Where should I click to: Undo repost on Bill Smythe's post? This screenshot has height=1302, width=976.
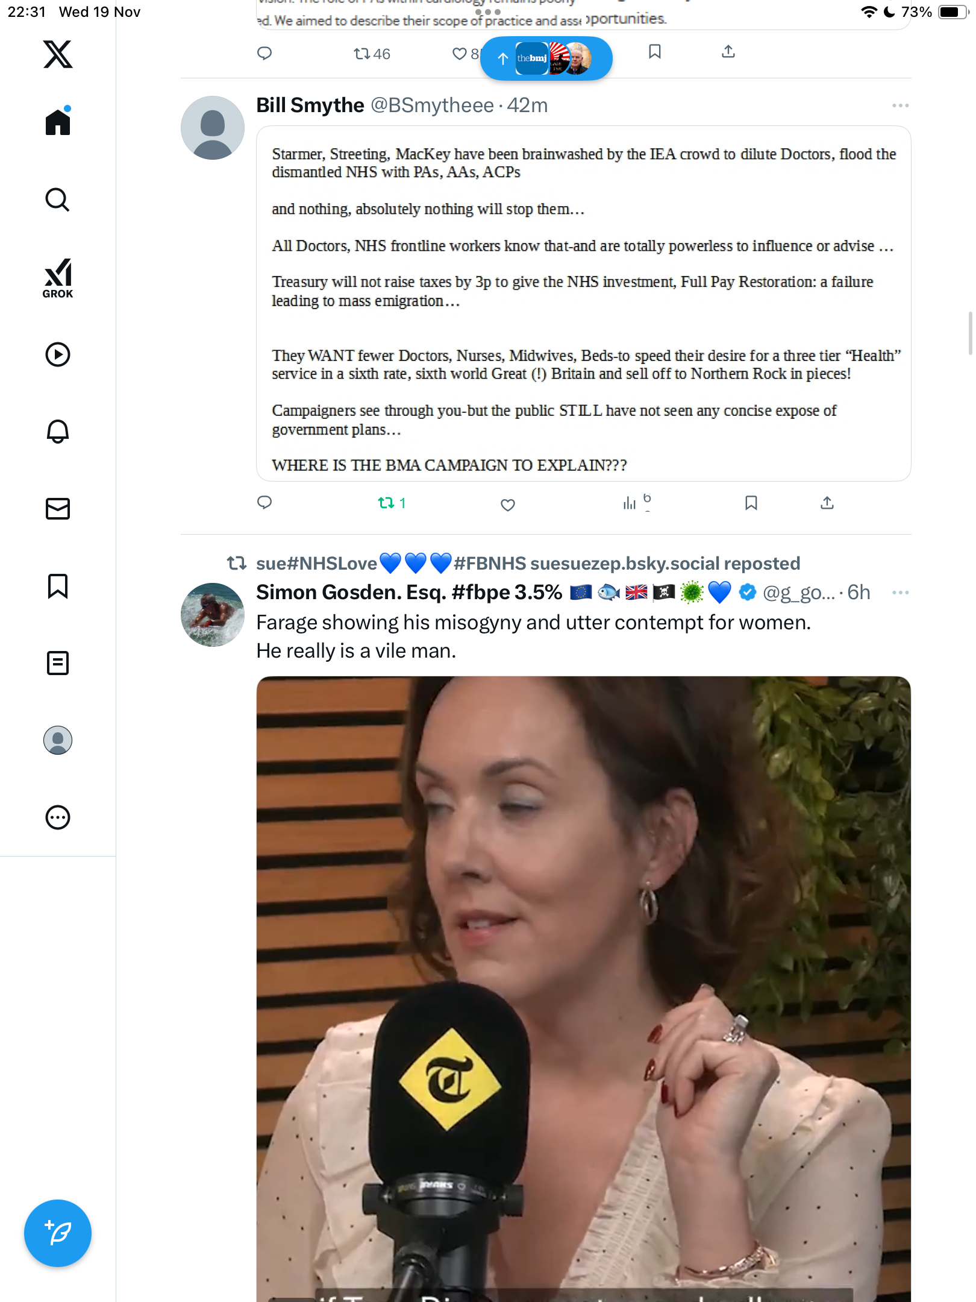tap(386, 503)
